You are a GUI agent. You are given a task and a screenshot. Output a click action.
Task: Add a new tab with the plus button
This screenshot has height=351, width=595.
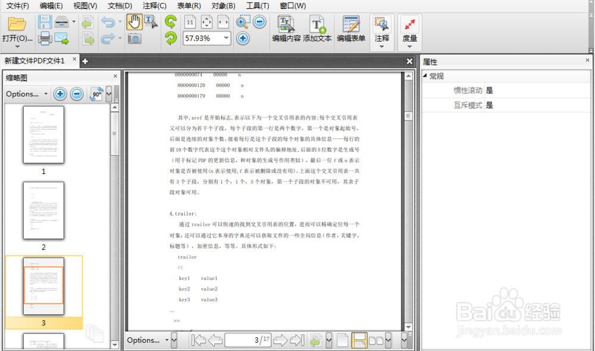[85, 61]
